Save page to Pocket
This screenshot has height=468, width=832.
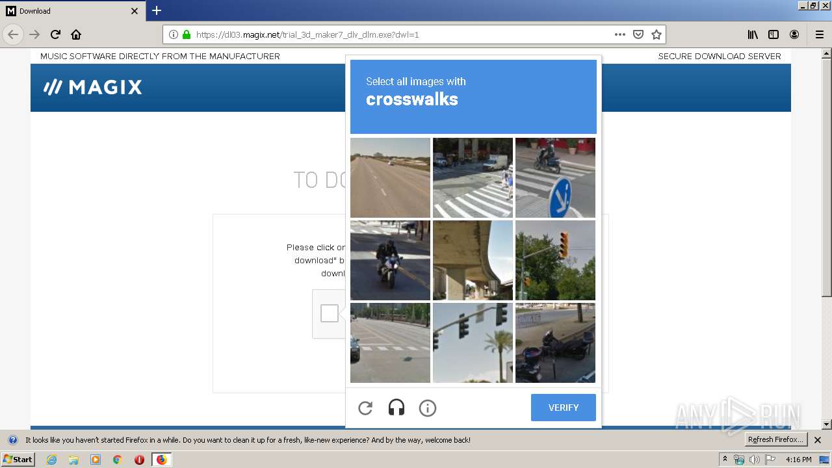tap(638, 34)
